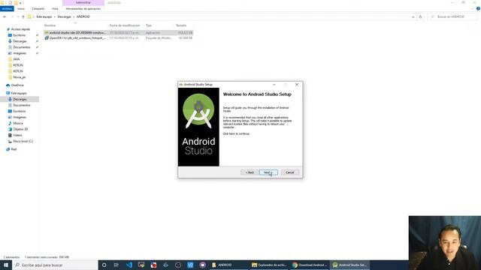The height and width of the screenshot is (270, 481).
Task: Switch to Android Studio Setup taskbar button
Action: pos(349,265)
